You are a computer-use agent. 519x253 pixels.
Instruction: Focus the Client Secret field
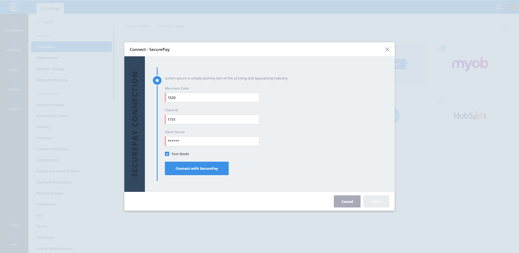point(212,141)
